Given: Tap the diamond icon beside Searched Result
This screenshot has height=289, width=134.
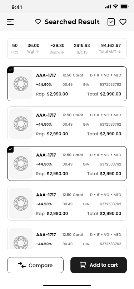Looking at the screenshot, I should point(38,22).
